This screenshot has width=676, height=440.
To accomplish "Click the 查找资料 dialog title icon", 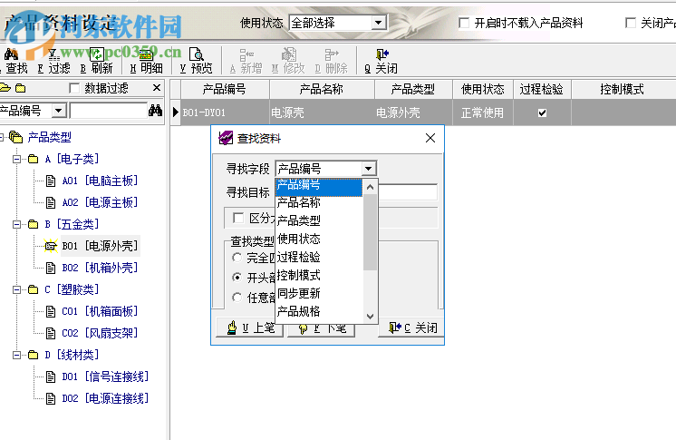I will click(226, 138).
